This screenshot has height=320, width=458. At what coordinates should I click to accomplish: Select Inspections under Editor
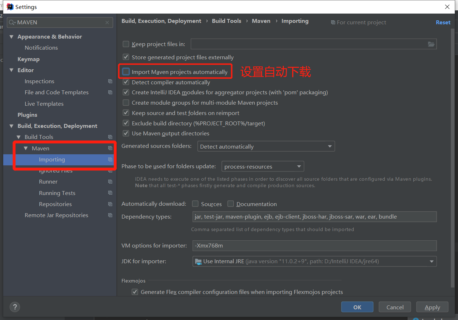39,81
